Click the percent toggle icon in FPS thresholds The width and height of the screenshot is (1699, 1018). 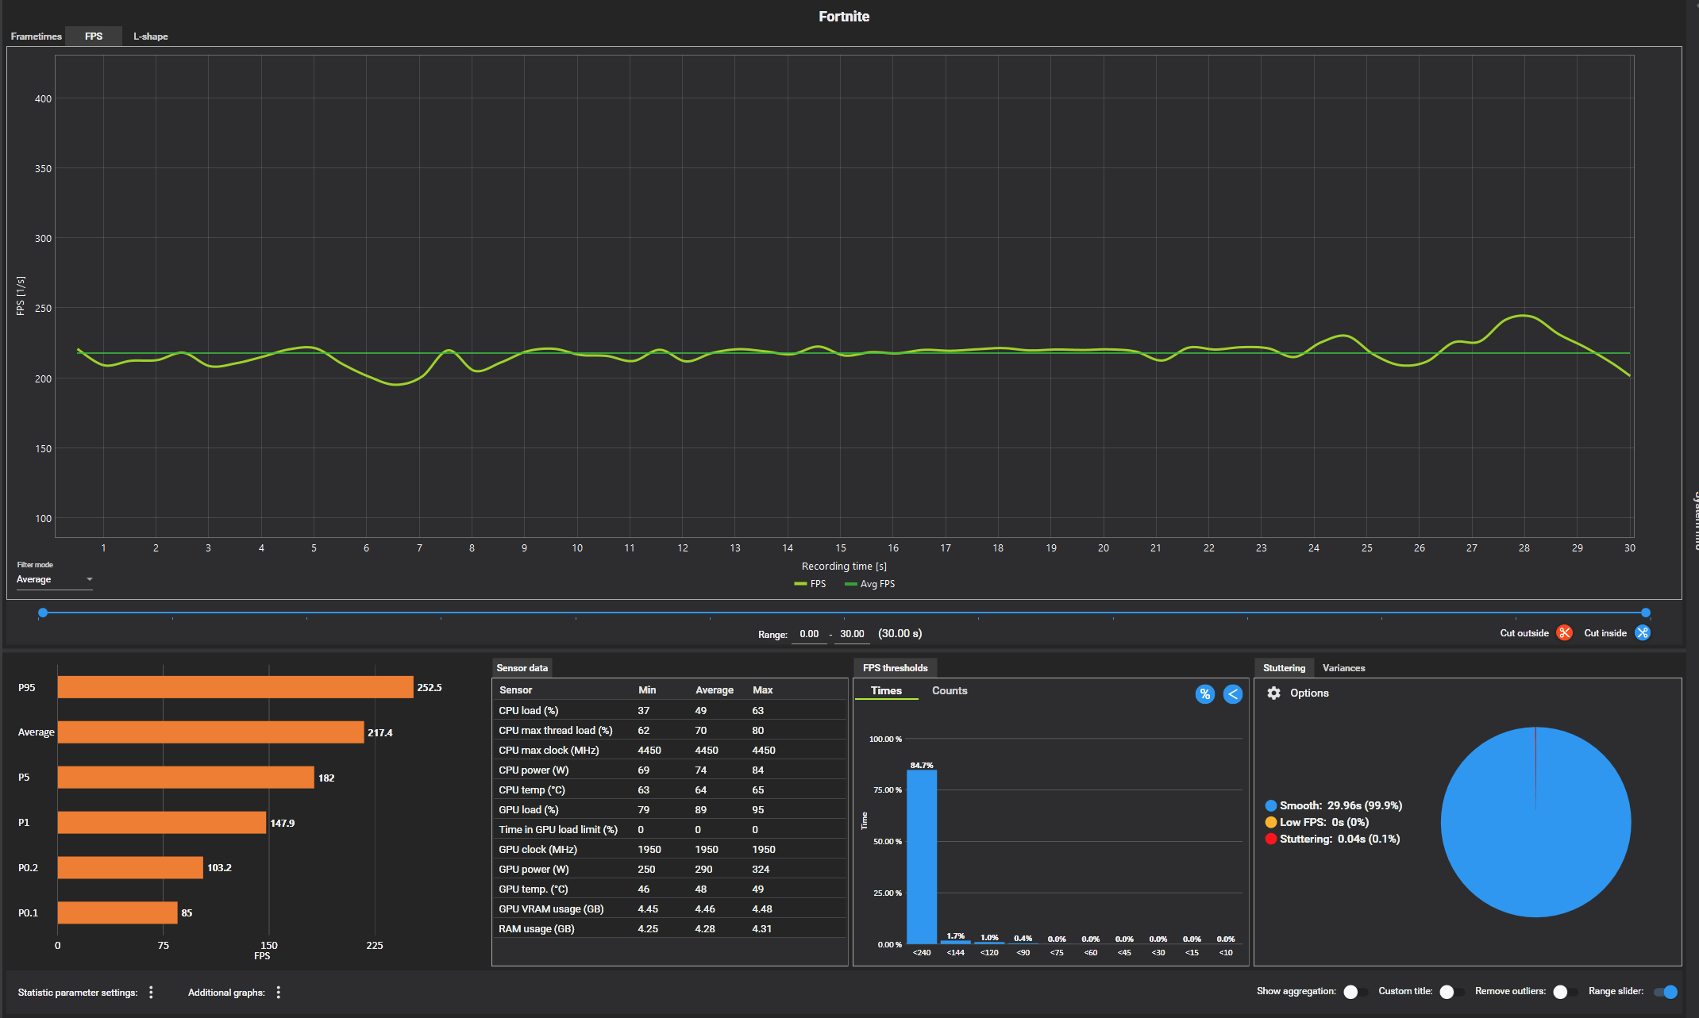coord(1204,694)
